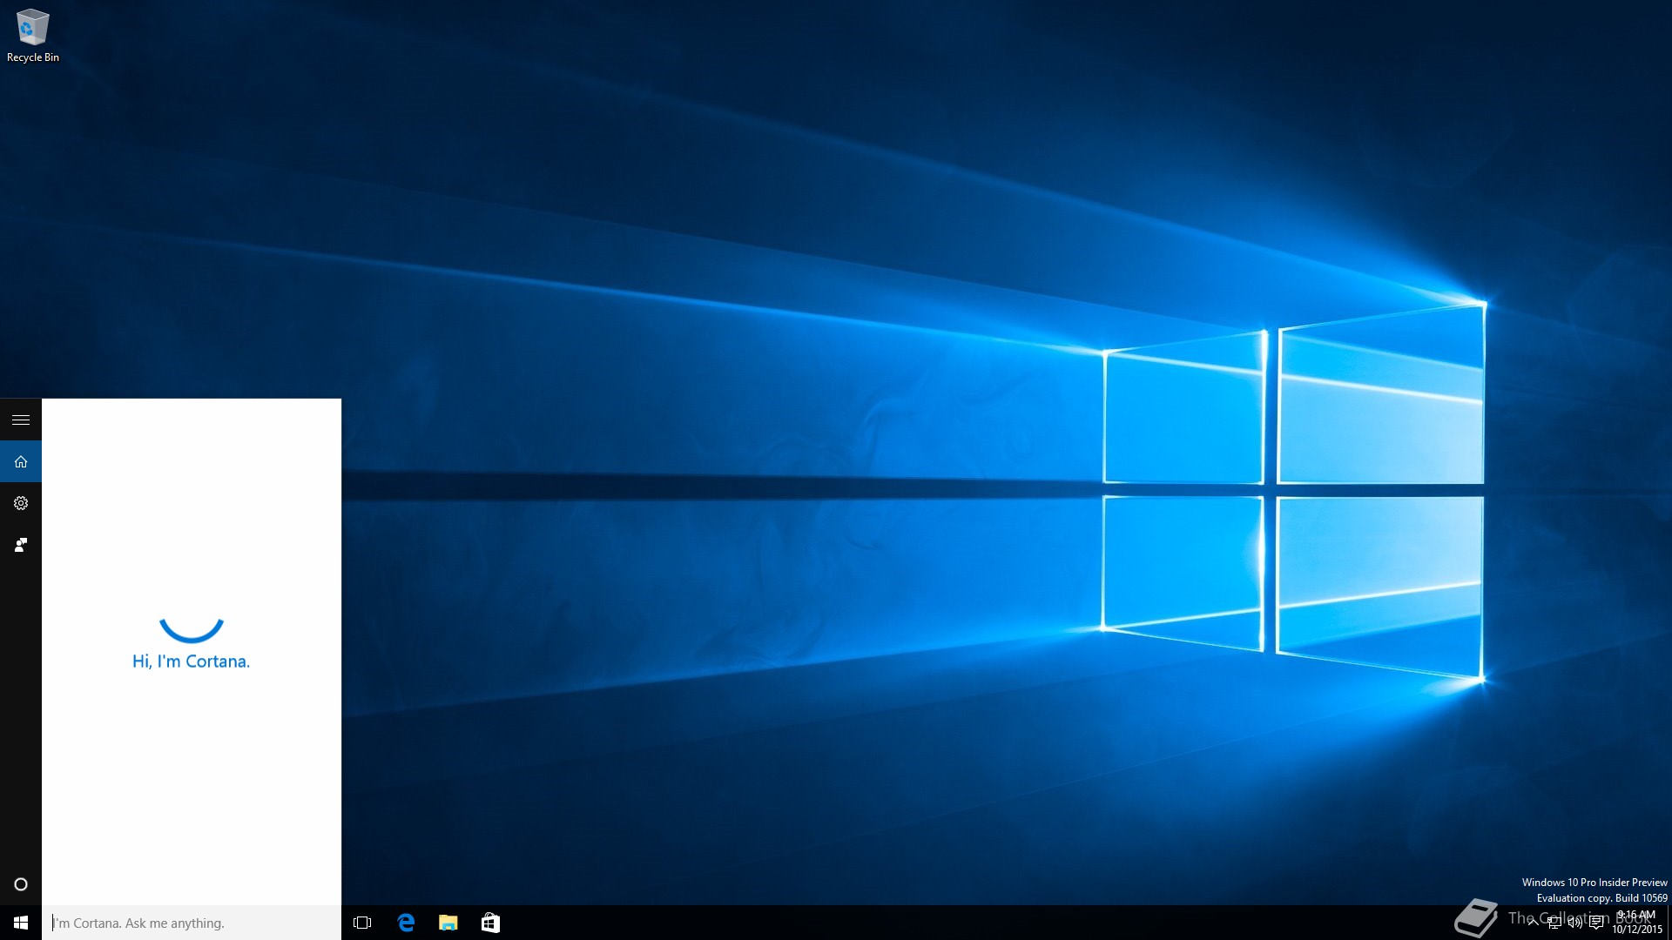This screenshot has height=940, width=1672.
Task: Open the volume speaker control
Action: (1574, 923)
